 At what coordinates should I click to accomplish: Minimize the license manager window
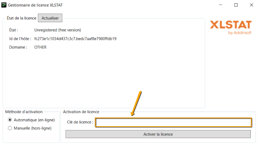click(220, 5)
